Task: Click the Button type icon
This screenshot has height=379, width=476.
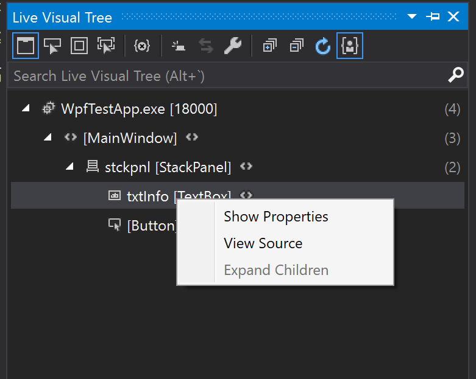Action: coord(115,224)
